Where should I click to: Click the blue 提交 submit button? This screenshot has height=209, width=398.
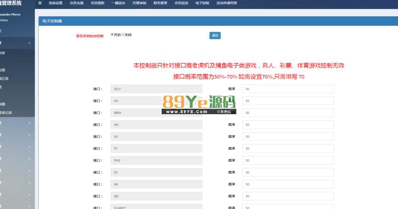215,35
